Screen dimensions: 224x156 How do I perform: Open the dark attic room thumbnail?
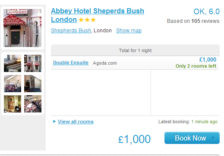pos(33,84)
